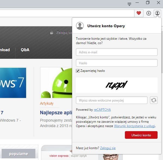The image size is (163, 160).
Task: Click 'Utwórz konto Opery' heading text
Action: click(x=106, y=26)
